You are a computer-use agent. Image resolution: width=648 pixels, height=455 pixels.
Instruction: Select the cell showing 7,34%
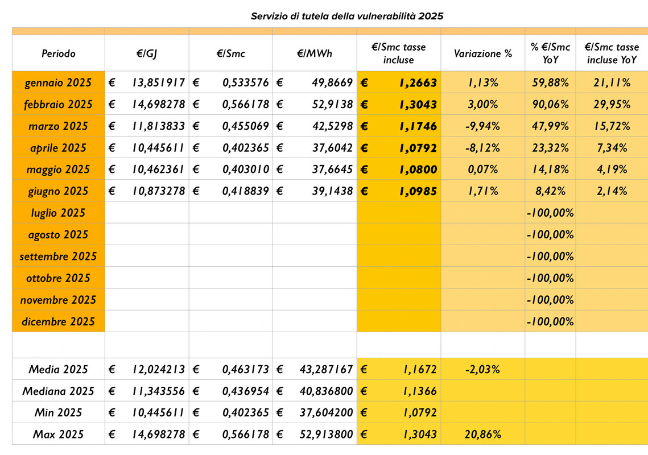[x=612, y=147]
